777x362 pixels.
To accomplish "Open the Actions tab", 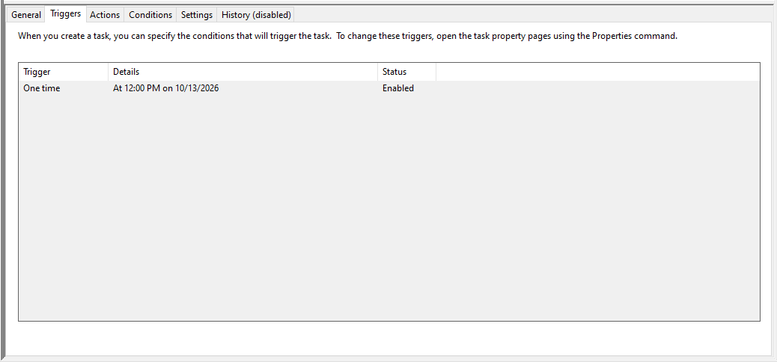I will point(105,15).
